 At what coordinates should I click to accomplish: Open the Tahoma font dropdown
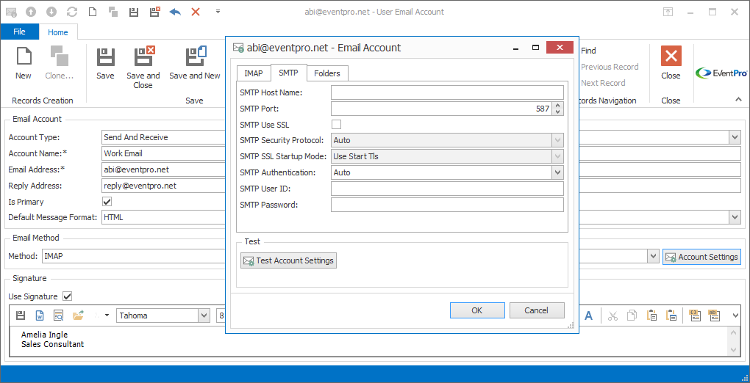tap(204, 315)
